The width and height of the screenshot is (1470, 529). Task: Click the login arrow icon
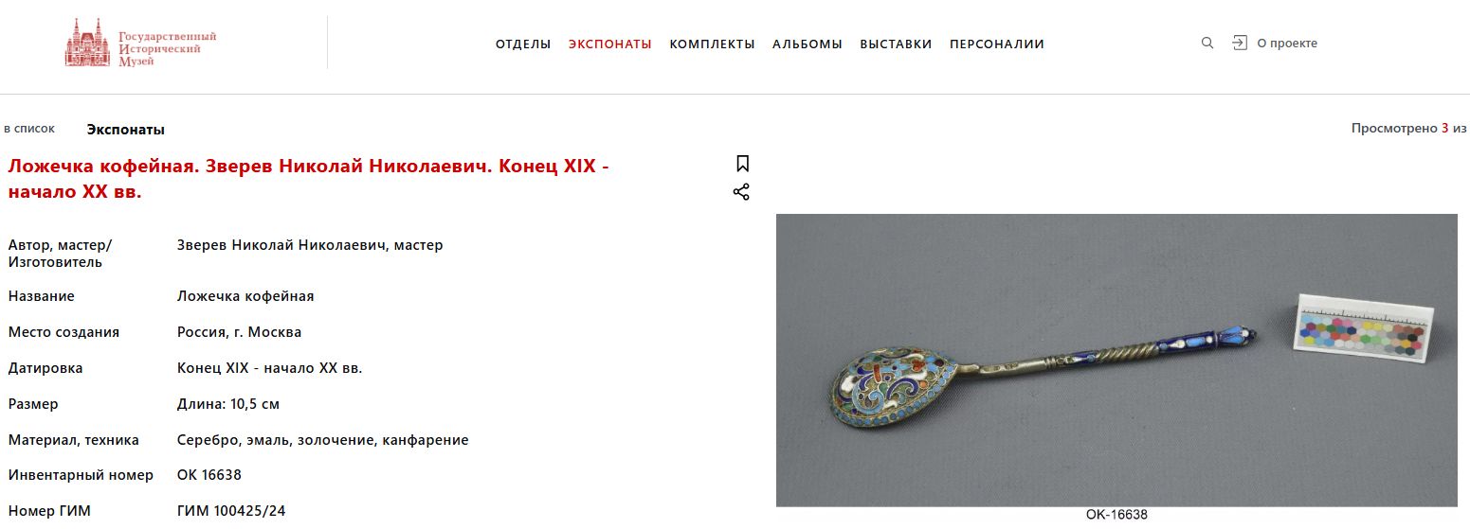click(x=1239, y=43)
